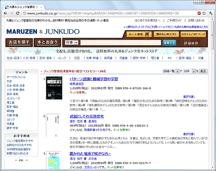Close the Maruzen & Junkudo browser tab

[41, 7]
